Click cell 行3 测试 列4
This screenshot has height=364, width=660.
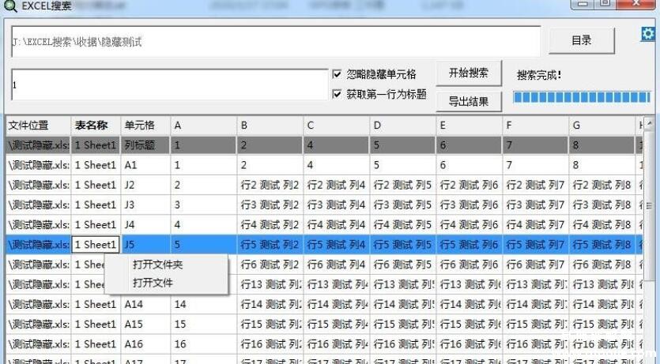coord(337,205)
